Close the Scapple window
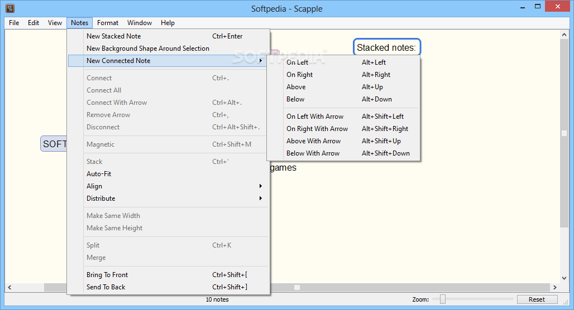Screen dimensions: 574x310 click(x=557, y=7)
